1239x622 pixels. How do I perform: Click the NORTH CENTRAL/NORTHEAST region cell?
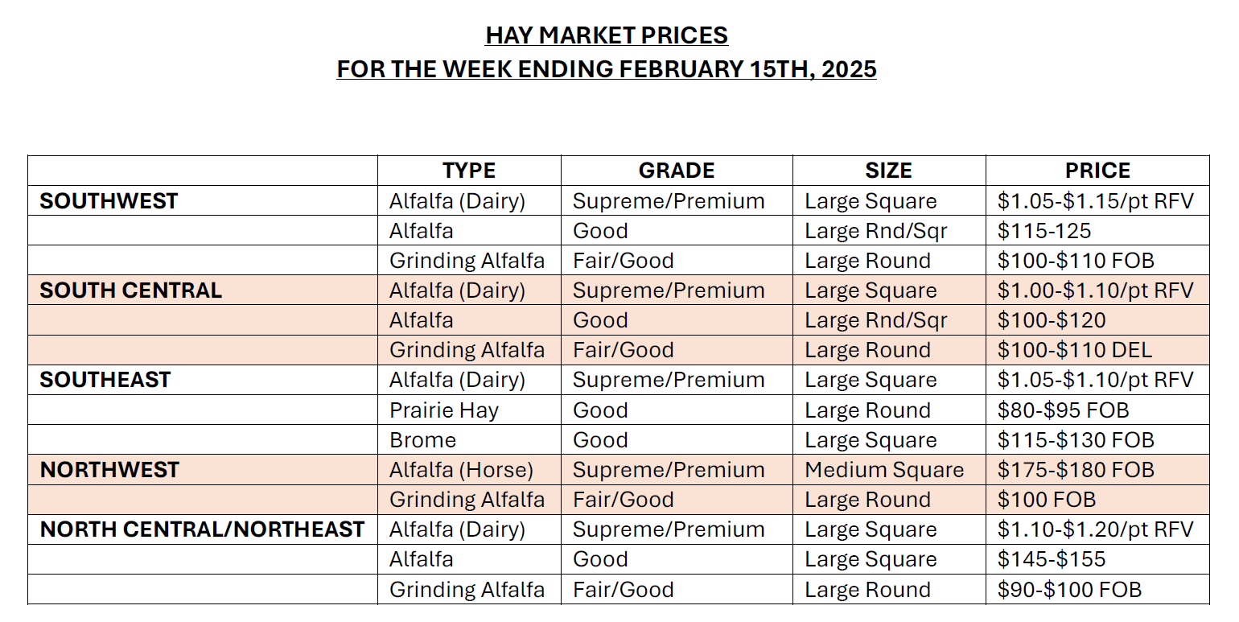(202, 529)
